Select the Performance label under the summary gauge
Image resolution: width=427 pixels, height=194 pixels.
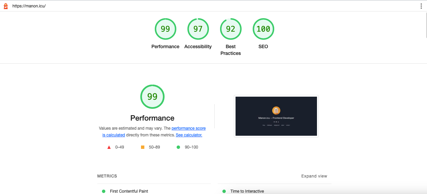click(165, 46)
